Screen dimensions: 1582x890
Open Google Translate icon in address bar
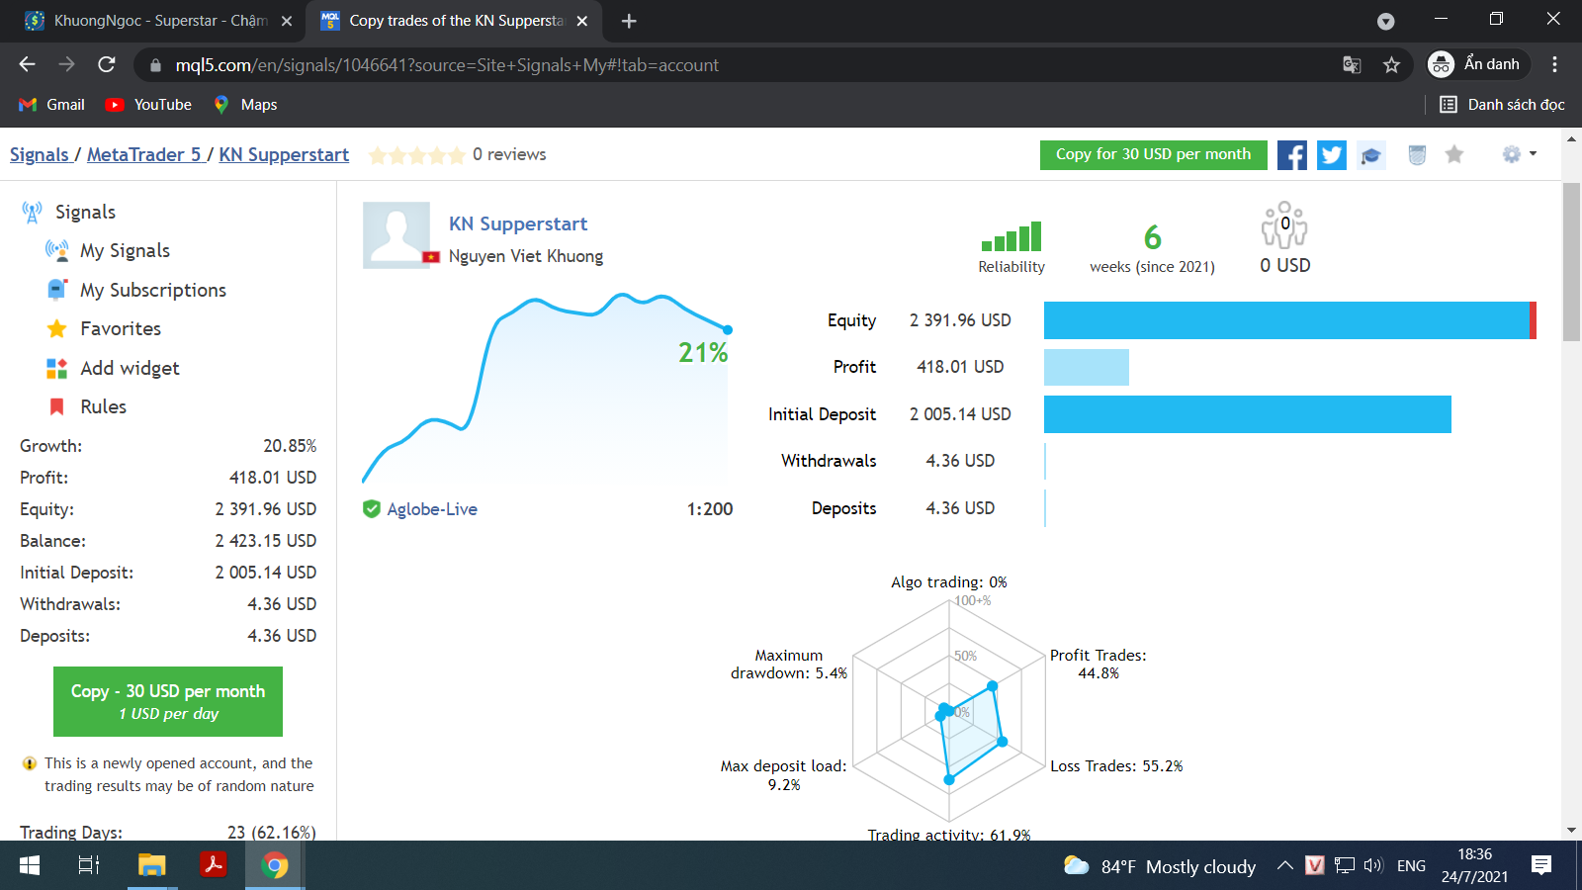point(1352,65)
